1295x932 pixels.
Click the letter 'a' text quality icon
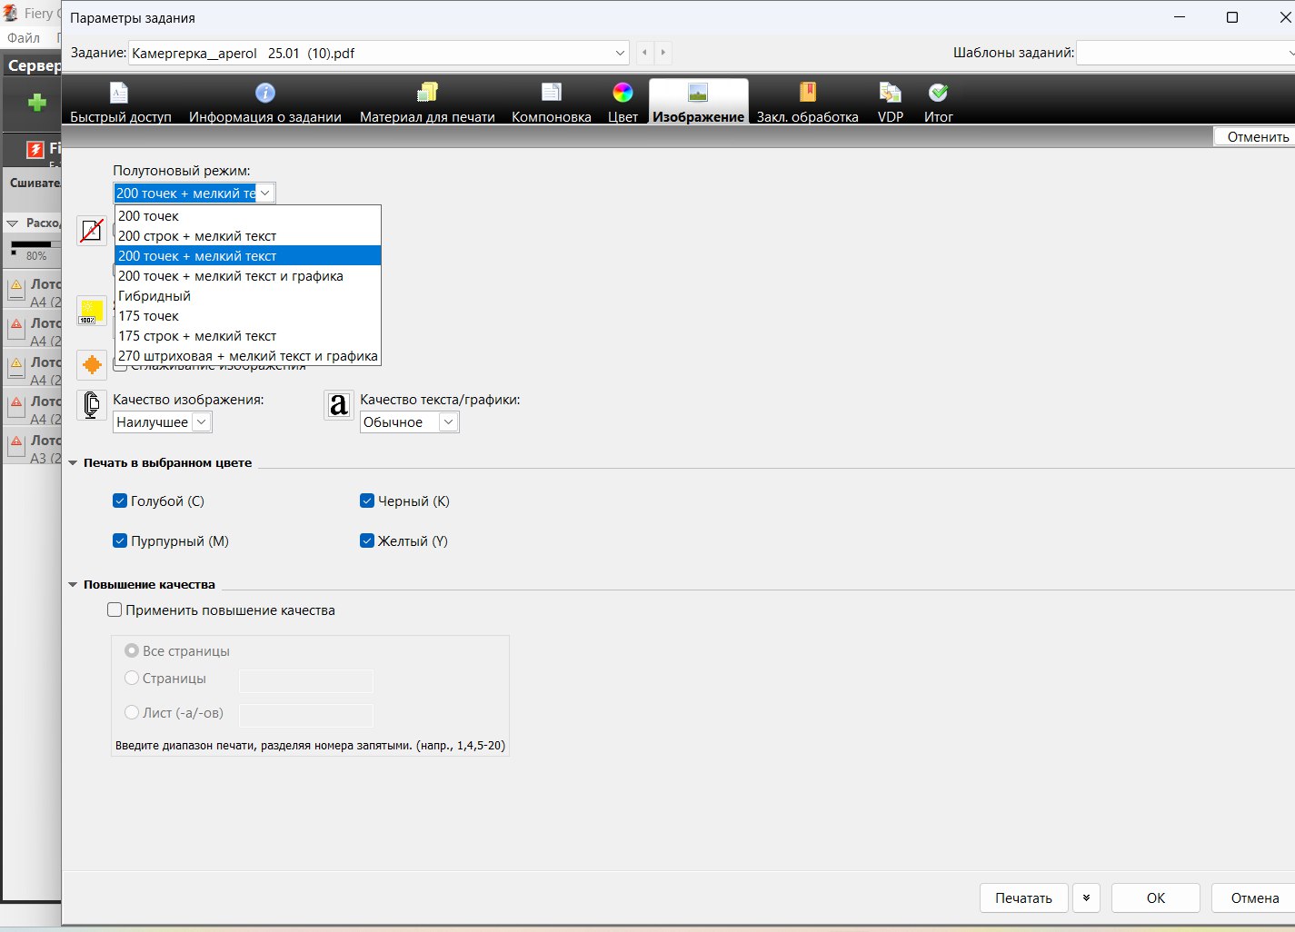pos(339,405)
